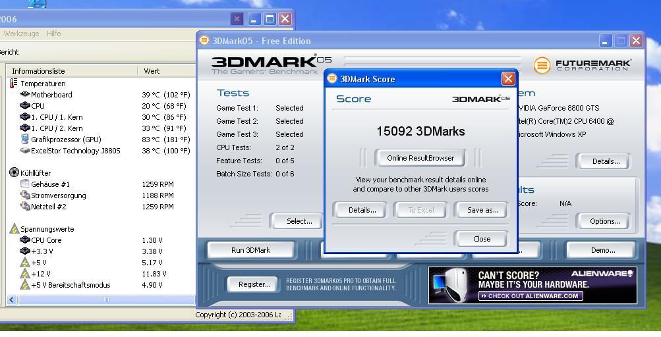Click the 3DMark Score dialog title icon

332,79
